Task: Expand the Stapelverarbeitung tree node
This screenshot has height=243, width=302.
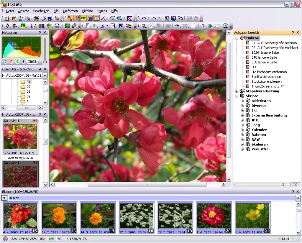Action: click(237, 91)
